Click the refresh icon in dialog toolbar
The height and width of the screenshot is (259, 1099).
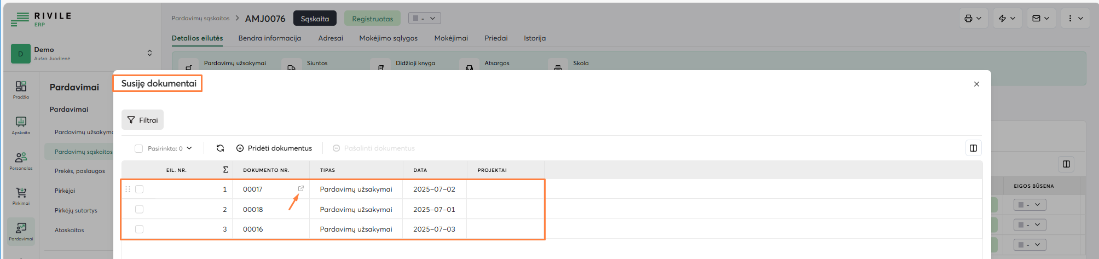[x=220, y=148]
